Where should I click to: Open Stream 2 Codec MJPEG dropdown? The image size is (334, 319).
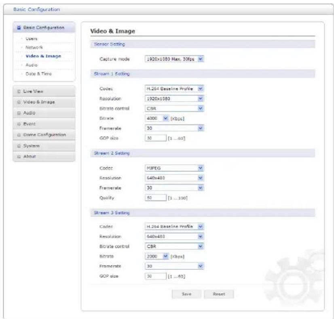tap(174, 168)
